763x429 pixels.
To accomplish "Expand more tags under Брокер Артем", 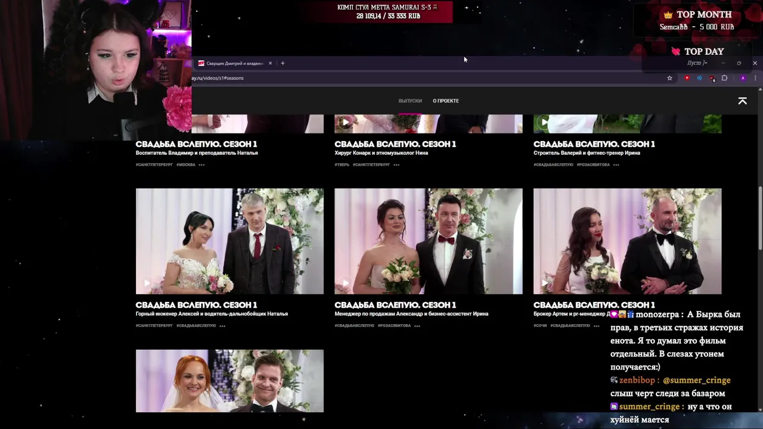I will point(596,326).
